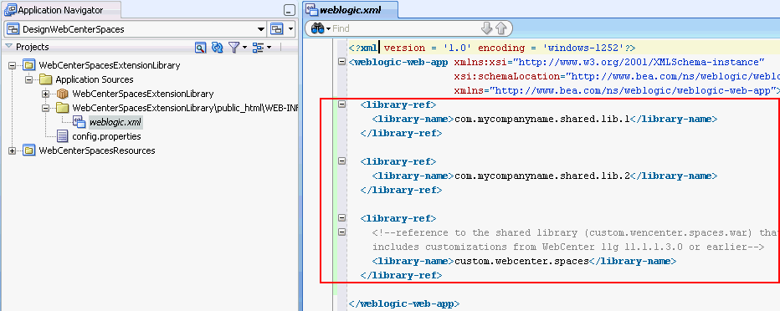The width and height of the screenshot is (780, 311).
Task: Click the Navigator Display Options search icon
Action: tap(200, 47)
